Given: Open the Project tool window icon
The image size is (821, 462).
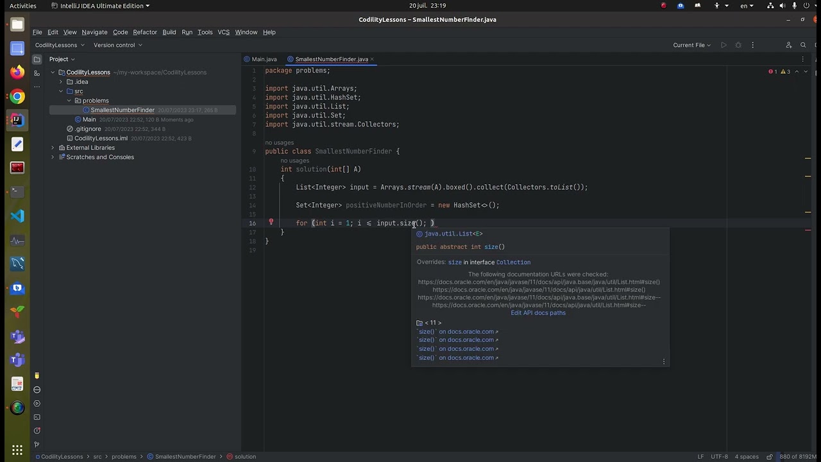Looking at the screenshot, I should pyautogui.click(x=37, y=59).
